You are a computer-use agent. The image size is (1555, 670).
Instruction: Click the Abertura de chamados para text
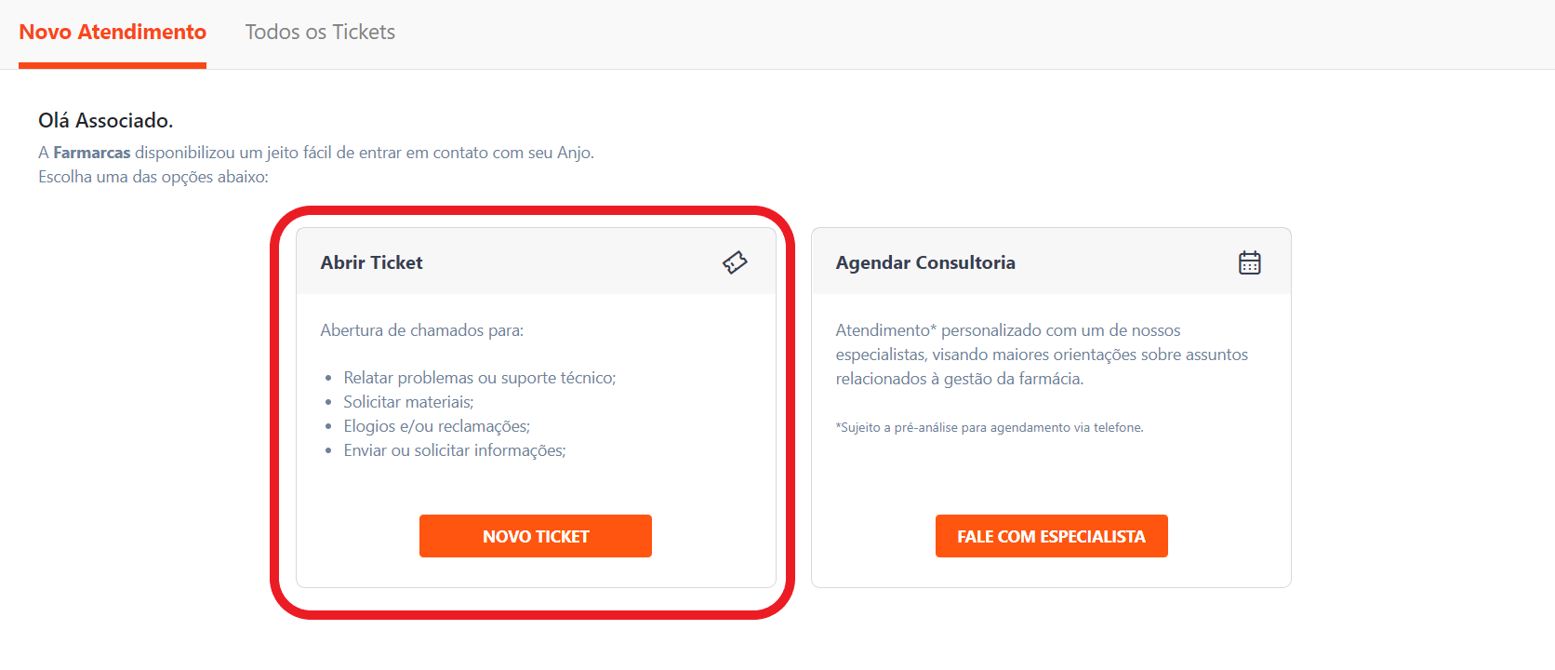[421, 330]
